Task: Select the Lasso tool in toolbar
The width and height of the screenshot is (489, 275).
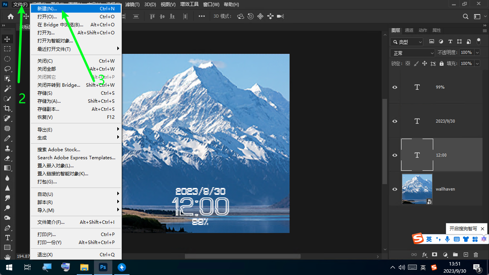Action: pos(7,69)
